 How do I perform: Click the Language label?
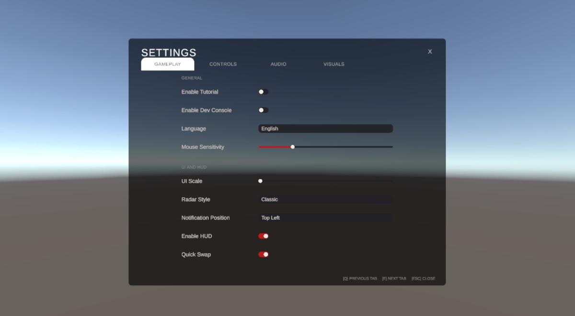pos(194,129)
